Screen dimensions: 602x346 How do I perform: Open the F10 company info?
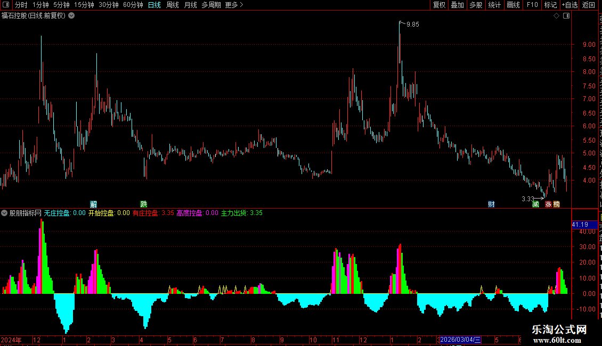(532, 5)
